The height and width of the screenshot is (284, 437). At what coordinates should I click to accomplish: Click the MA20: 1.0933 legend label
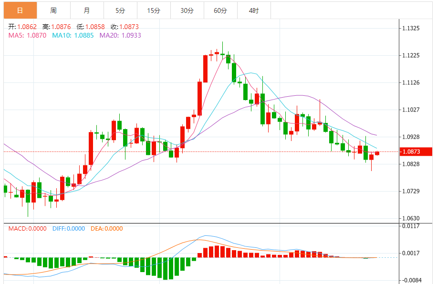click(x=120, y=35)
